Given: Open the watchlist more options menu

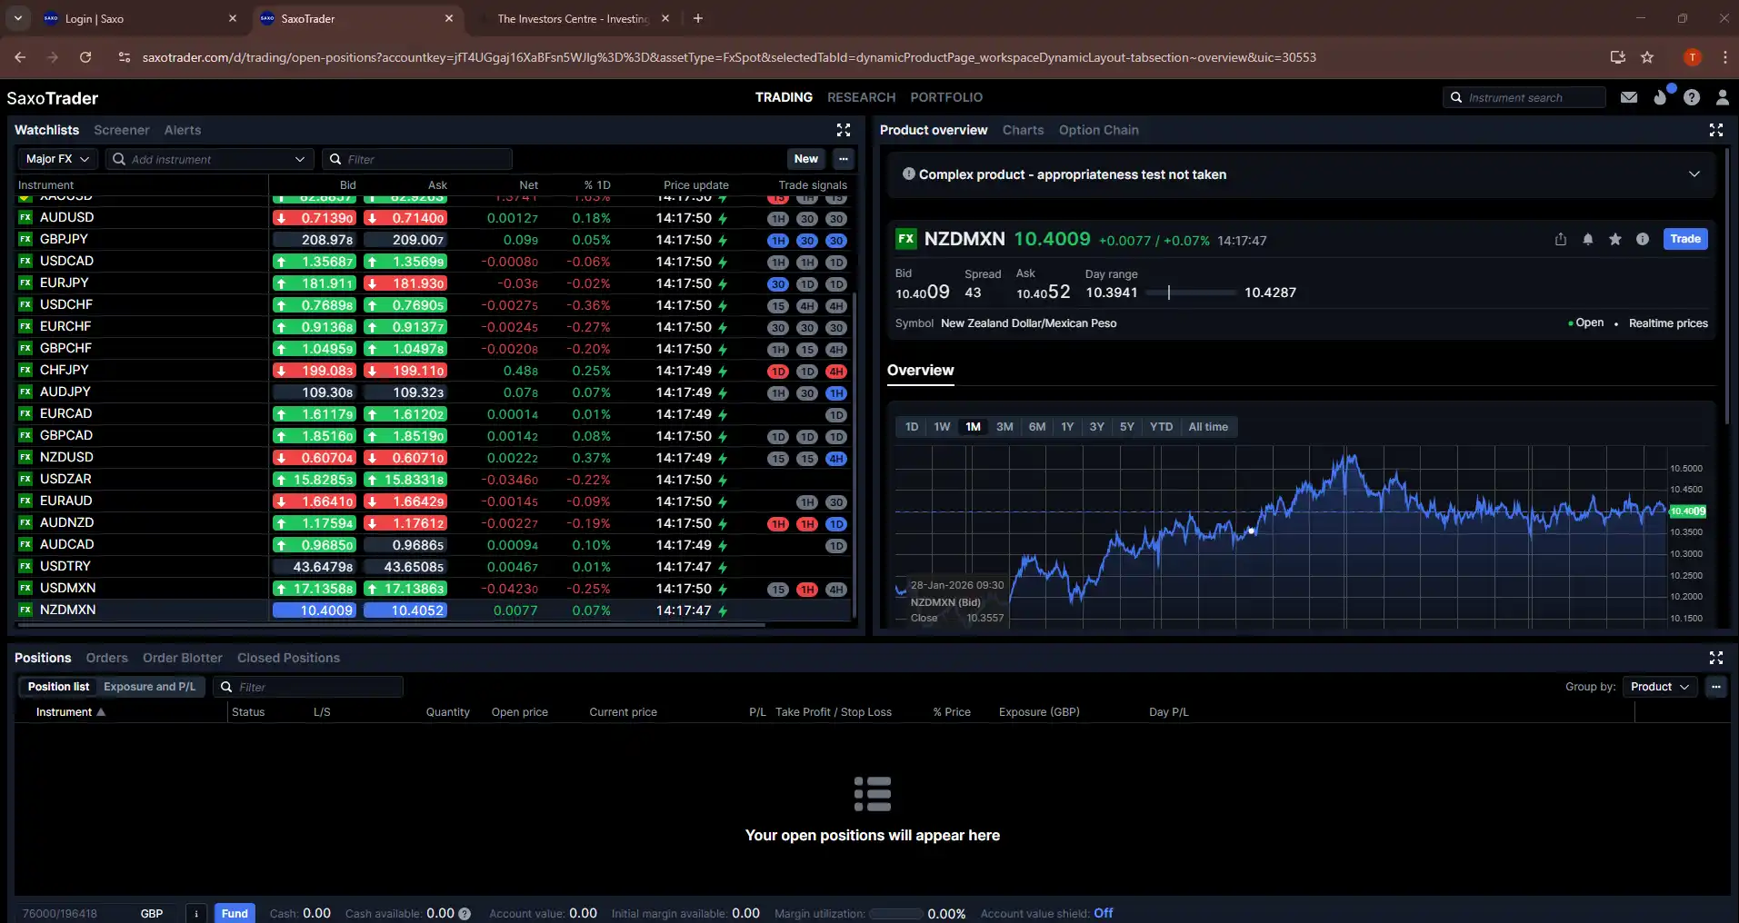Looking at the screenshot, I should [x=844, y=159].
